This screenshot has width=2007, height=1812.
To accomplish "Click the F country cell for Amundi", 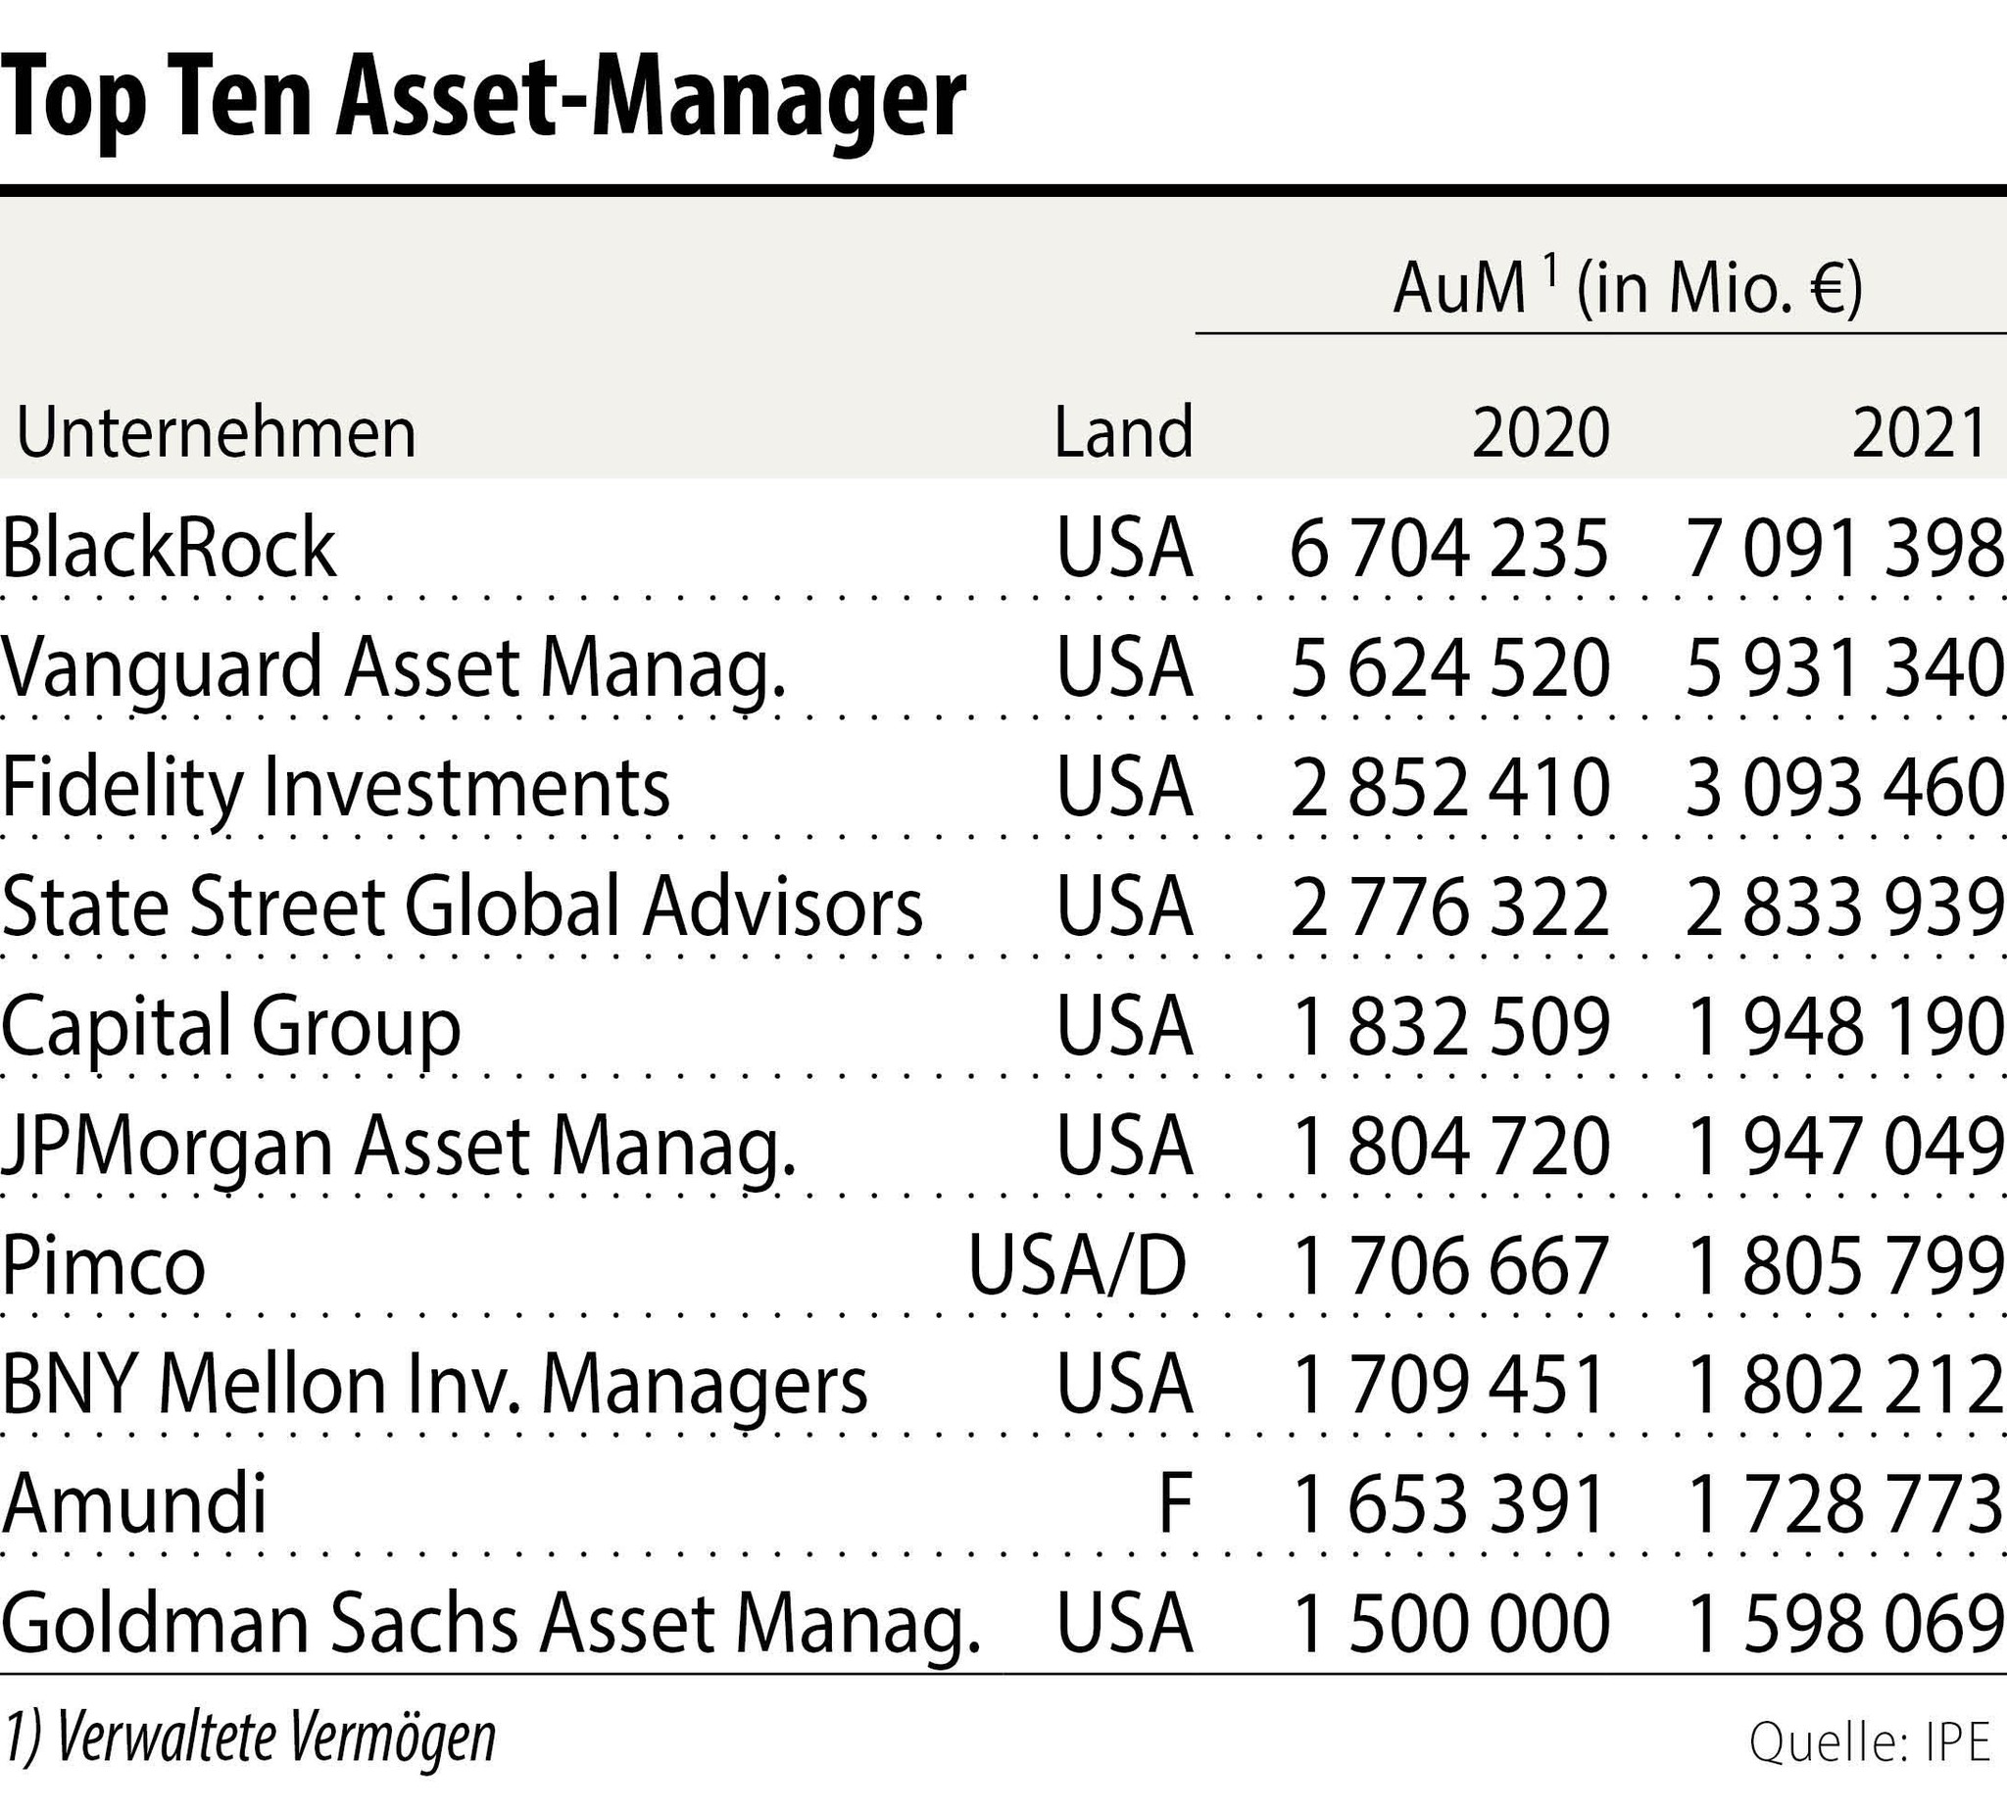I will click(x=1176, y=1504).
